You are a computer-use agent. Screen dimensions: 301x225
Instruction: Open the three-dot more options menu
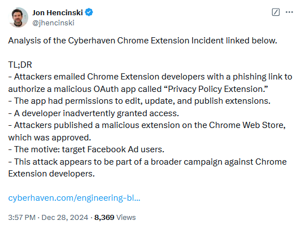coord(289,12)
